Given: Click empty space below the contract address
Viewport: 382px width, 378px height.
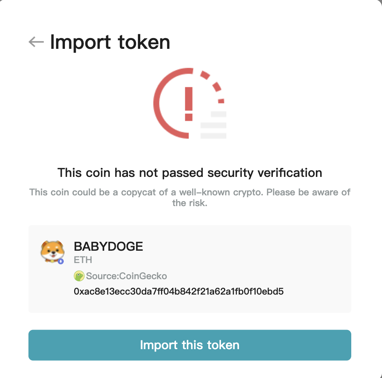Looking at the screenshot, I should (x=190, y=305).
